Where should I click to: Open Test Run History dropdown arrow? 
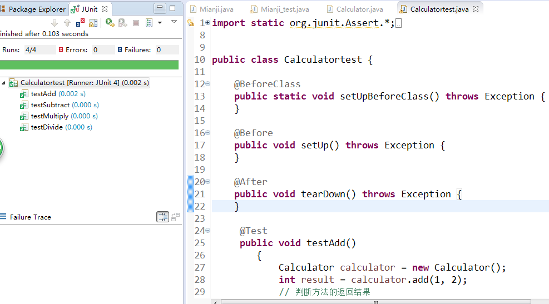click(160, 23)
